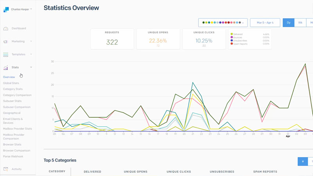The height and width of the screenshot is (176, 313).
Task: Expand the Marketing menu chevron
Action: (x=31, y=41)
